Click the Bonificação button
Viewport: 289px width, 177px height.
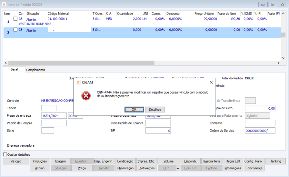pyautogui.click(x=125, y=161)
